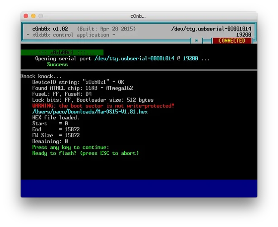Click the 'Remaining: 0' line
The height and width of the screenshot is (227, 278).
pyautogui.click(x=50, y=141)
